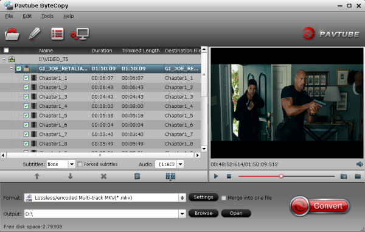Open the pencil Edit tool
The height and width of the screenshot is (232, 365).
pyautogui.click(x=35, y=33)
